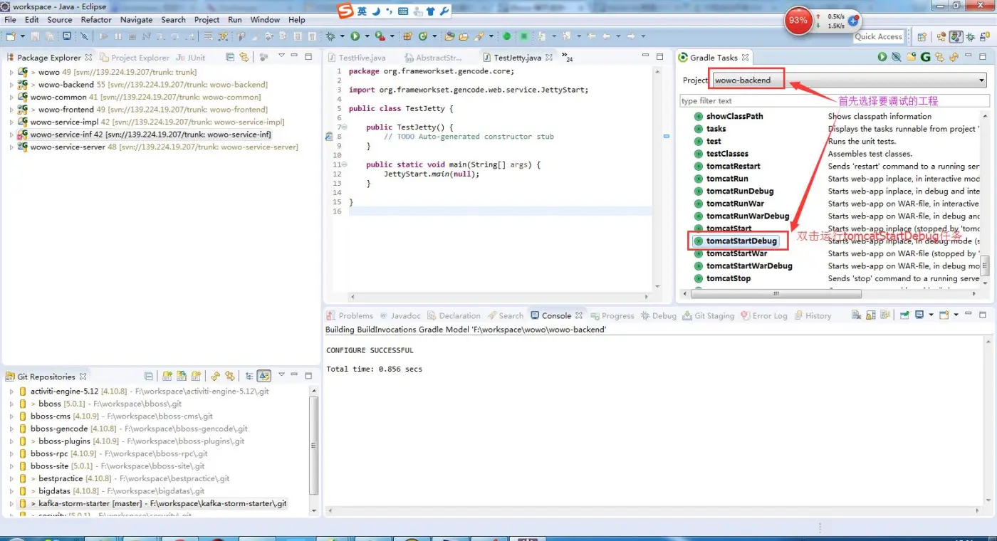The width and height of the screenshot is (997, 541).
Task: Collapse the main method fold marker
Action: click(344, 164)
